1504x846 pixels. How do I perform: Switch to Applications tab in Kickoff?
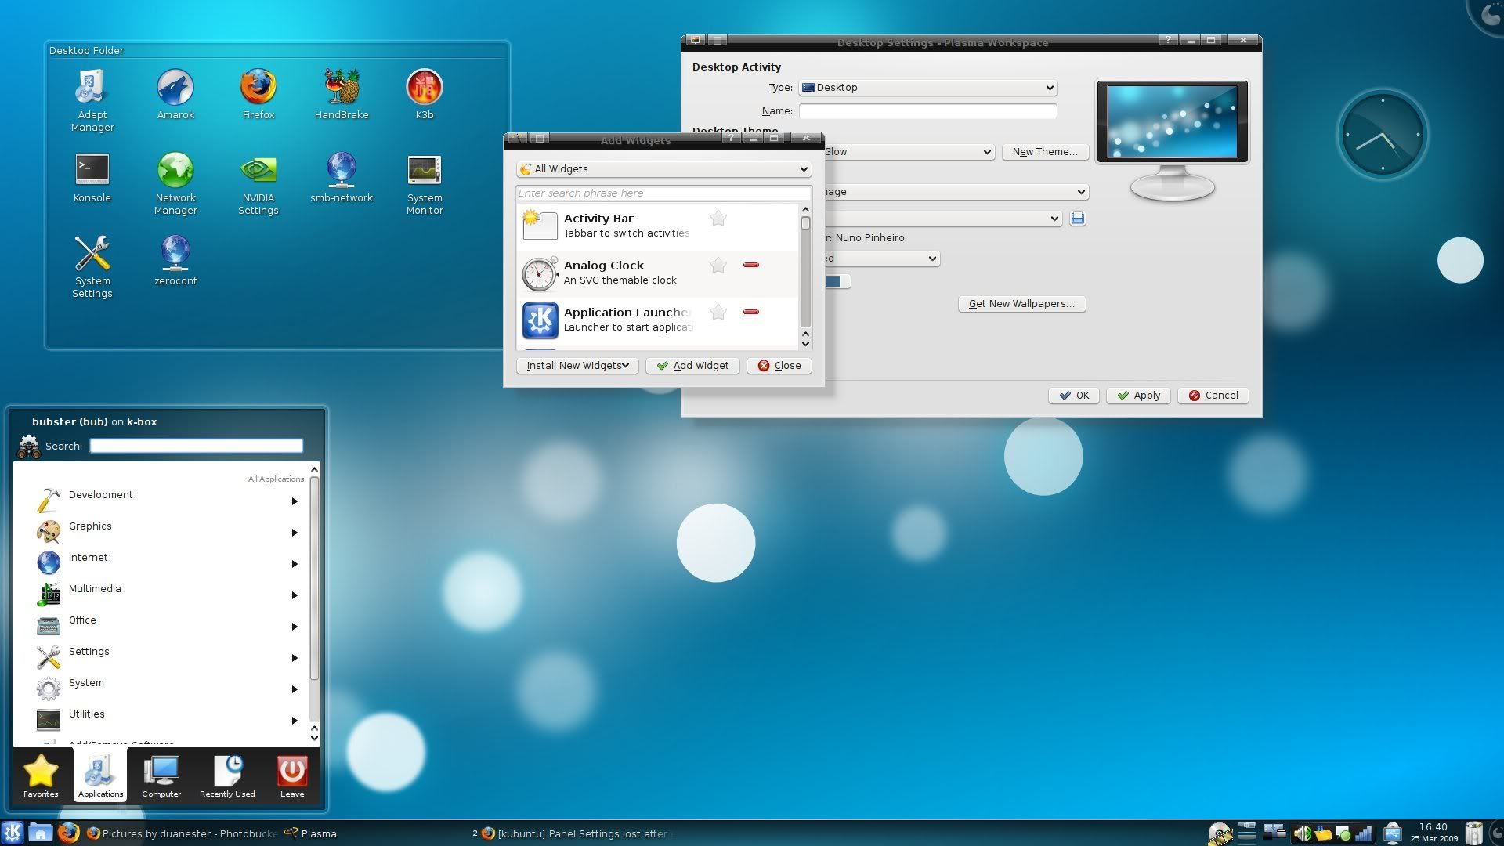[100, 775]
